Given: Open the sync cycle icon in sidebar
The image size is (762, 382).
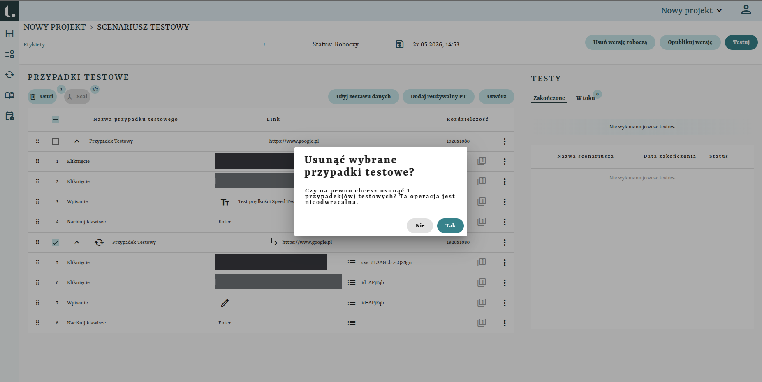Looking at the screenshot, I should click(x=9, y=75).
